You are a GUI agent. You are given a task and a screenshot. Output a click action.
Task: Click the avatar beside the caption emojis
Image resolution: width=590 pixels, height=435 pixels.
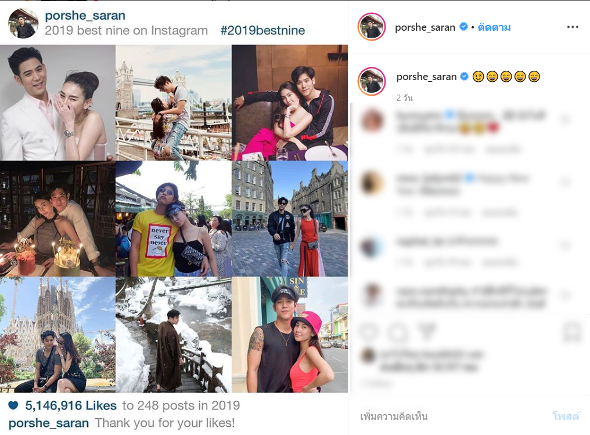[372, 81]
